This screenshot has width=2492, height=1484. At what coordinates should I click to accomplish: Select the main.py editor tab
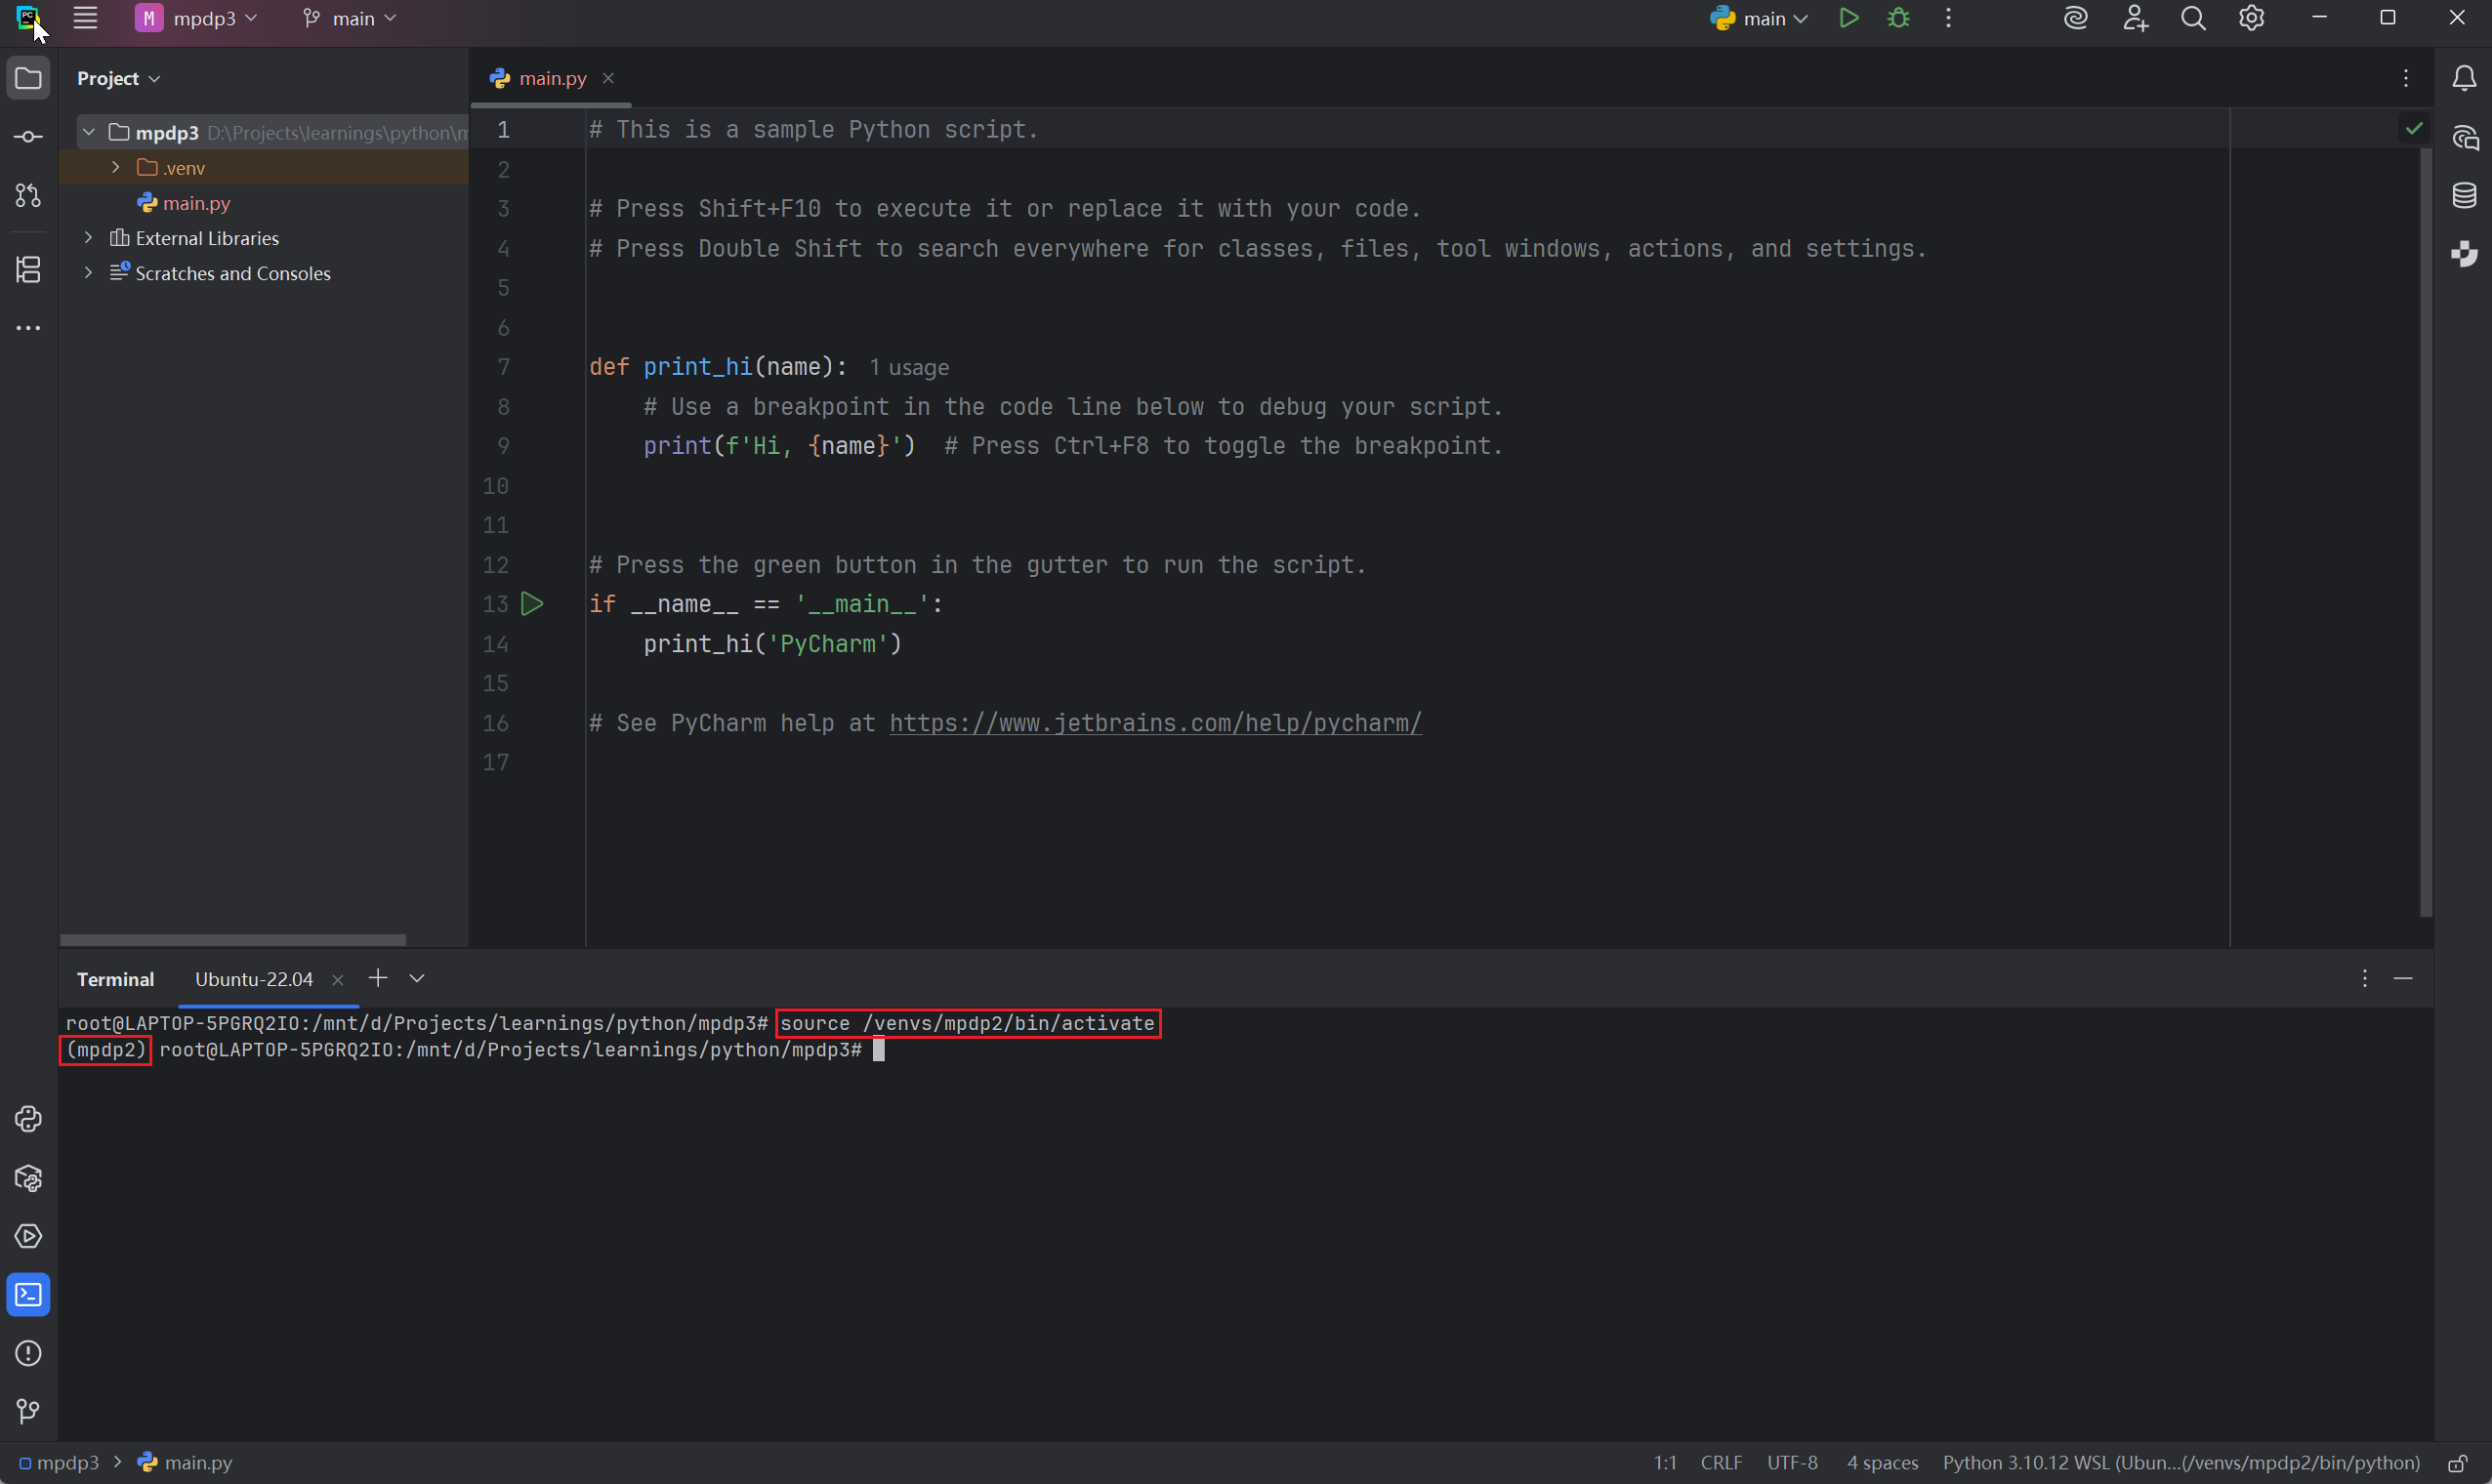(x=551, y=78)
